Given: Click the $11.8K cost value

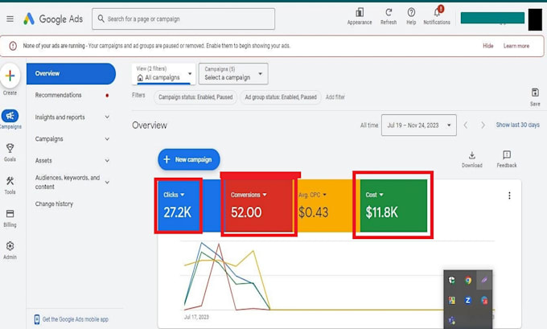Looking at the screenshot, I should [x=381, y=212].
